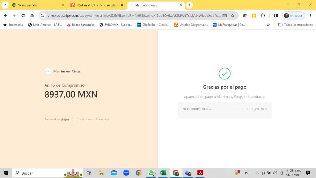This screenshot has width=316, height=178.
Task: View site information icon in address bar
Action: tap(43, 15)
